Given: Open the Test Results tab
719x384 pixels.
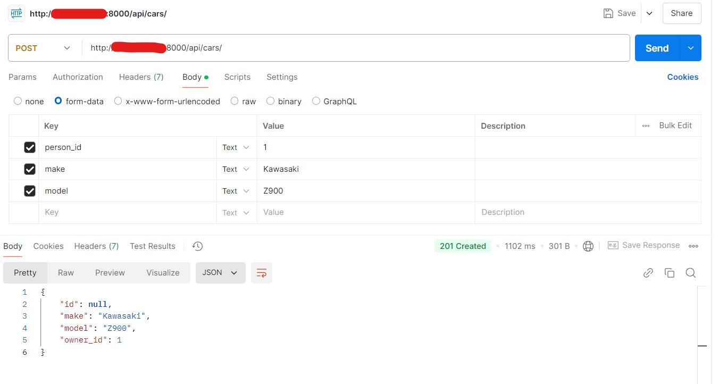Looking at the screenshot, I should pos(152,246).
